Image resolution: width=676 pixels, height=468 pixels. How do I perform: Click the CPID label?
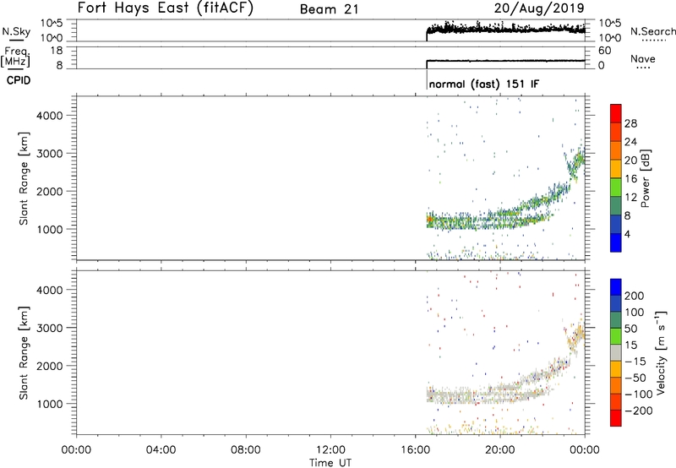click(19, 80)
